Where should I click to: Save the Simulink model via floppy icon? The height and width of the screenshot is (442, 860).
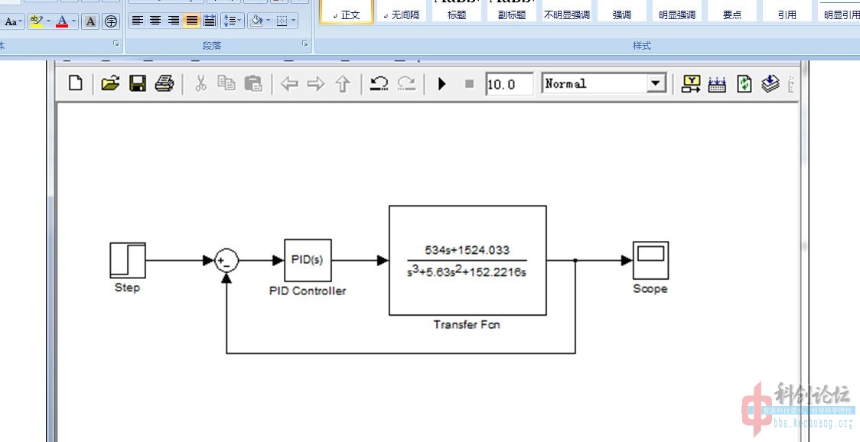click(138, 83)
